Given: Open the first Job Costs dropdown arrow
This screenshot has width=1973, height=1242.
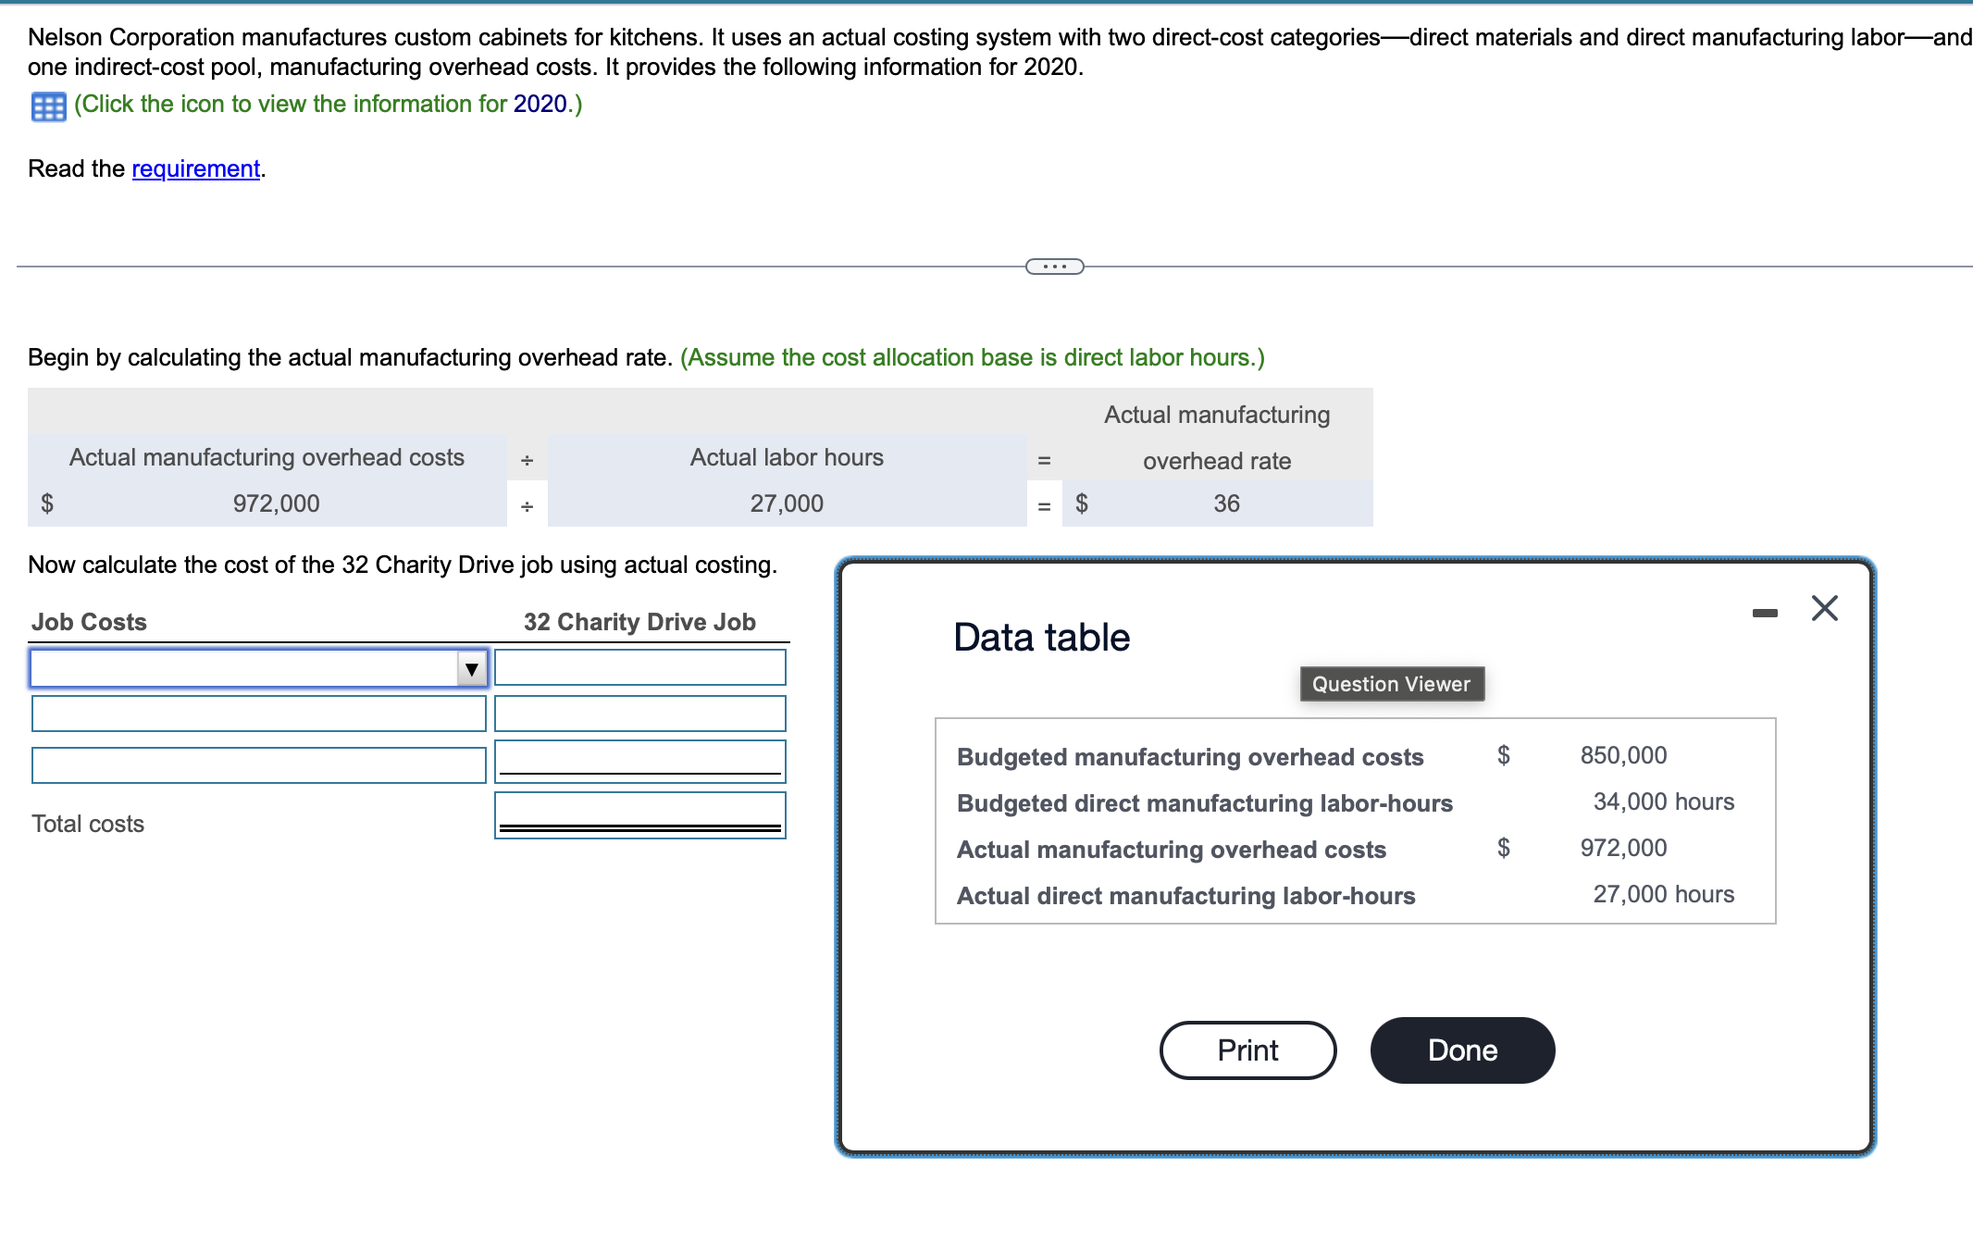Looking at the screenshot, I should pyautogui.click(x=471, y=668).
